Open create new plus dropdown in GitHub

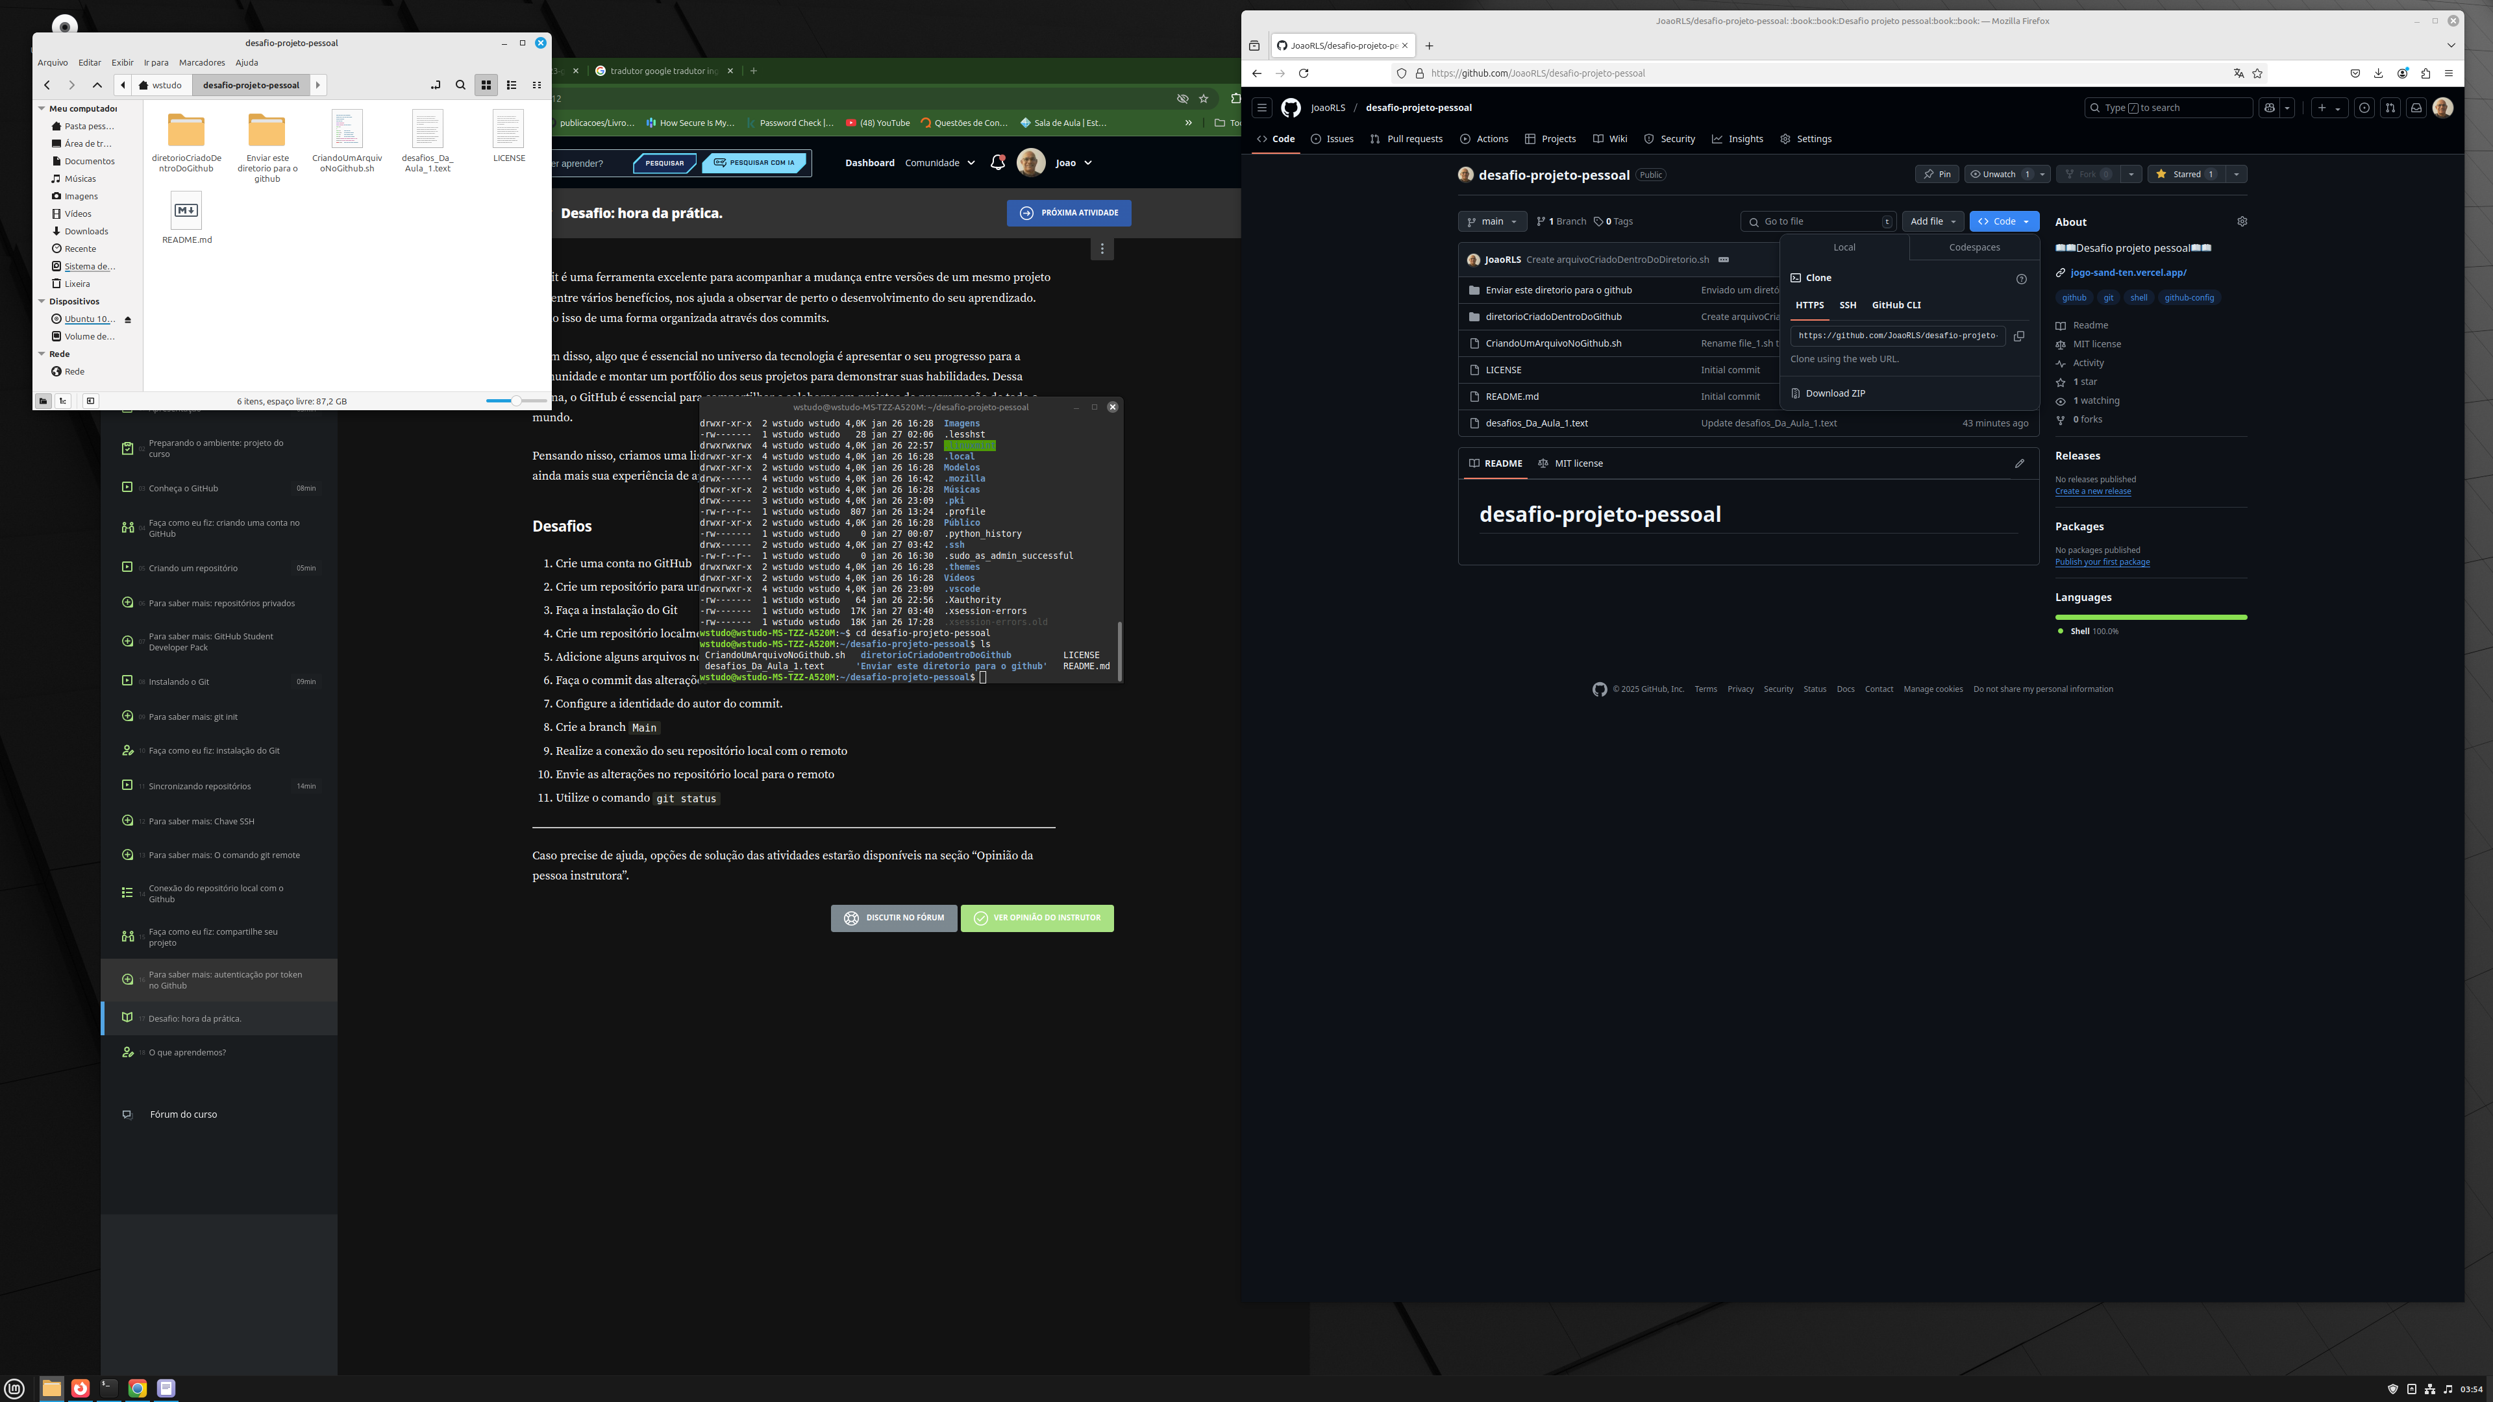[x=2329, y=107]
